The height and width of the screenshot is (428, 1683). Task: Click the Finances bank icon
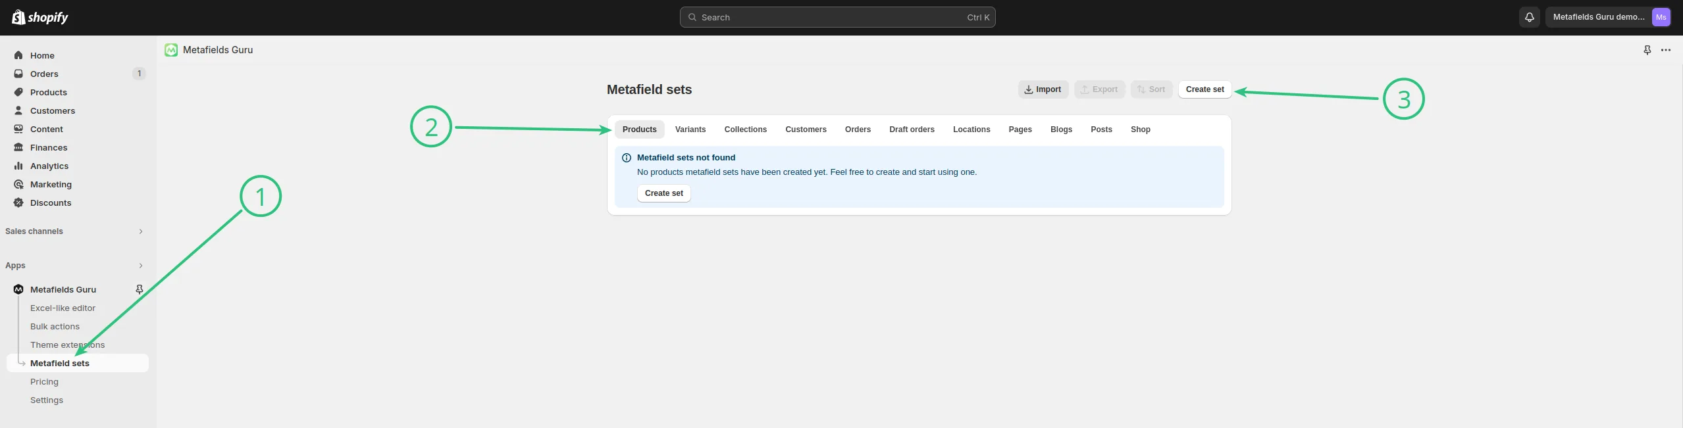tap(18, 147)
